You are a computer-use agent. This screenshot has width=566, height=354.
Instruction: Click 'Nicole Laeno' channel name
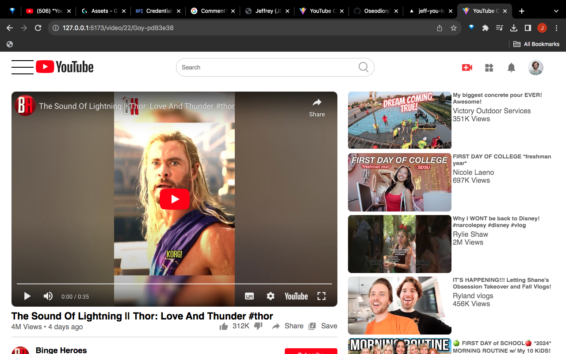pos(474,173)
